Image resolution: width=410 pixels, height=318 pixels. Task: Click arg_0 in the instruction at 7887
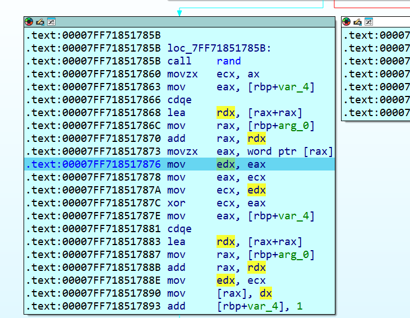click(294, 255)
